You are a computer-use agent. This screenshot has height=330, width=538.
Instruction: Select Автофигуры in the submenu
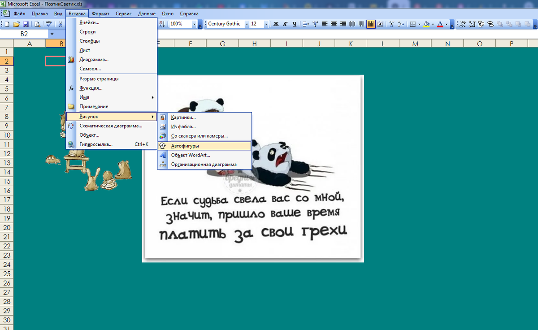point(204,146)
